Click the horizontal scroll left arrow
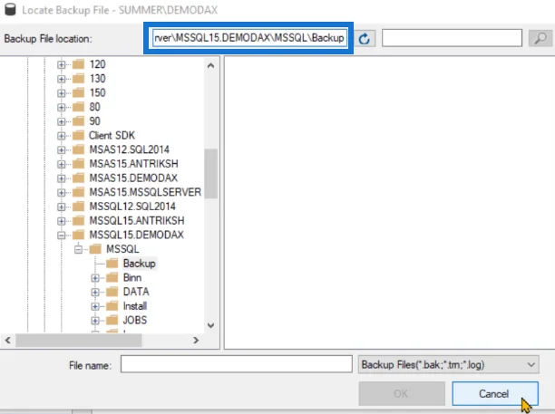 click(x=8, y=340)
